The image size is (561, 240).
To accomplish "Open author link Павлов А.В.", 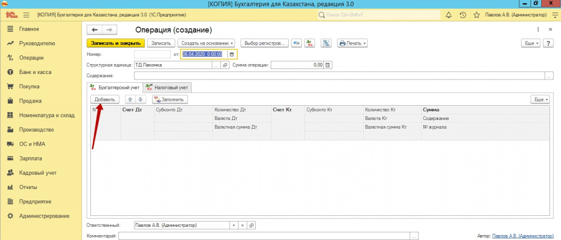I will point(522,236).
